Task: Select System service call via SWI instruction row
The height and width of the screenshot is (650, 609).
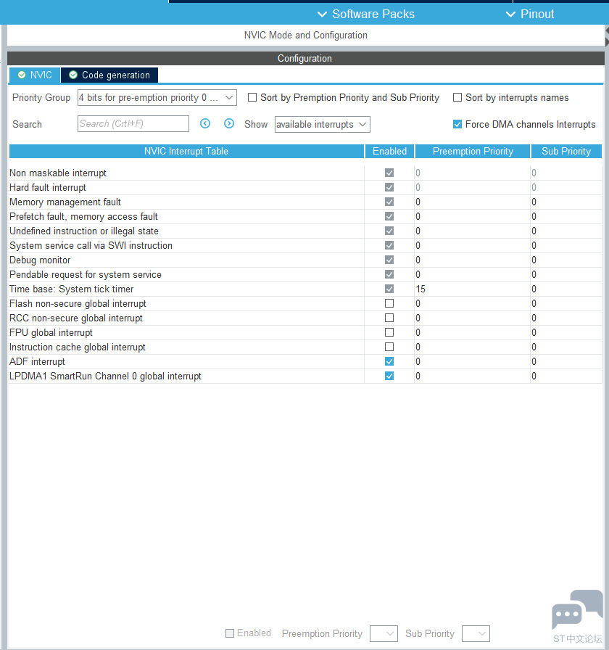Action: 305,245
